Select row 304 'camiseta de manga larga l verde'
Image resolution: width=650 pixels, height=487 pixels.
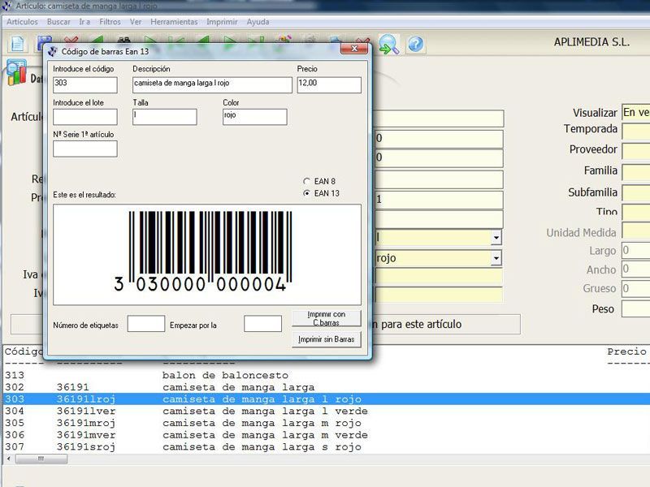pos(325,412)
